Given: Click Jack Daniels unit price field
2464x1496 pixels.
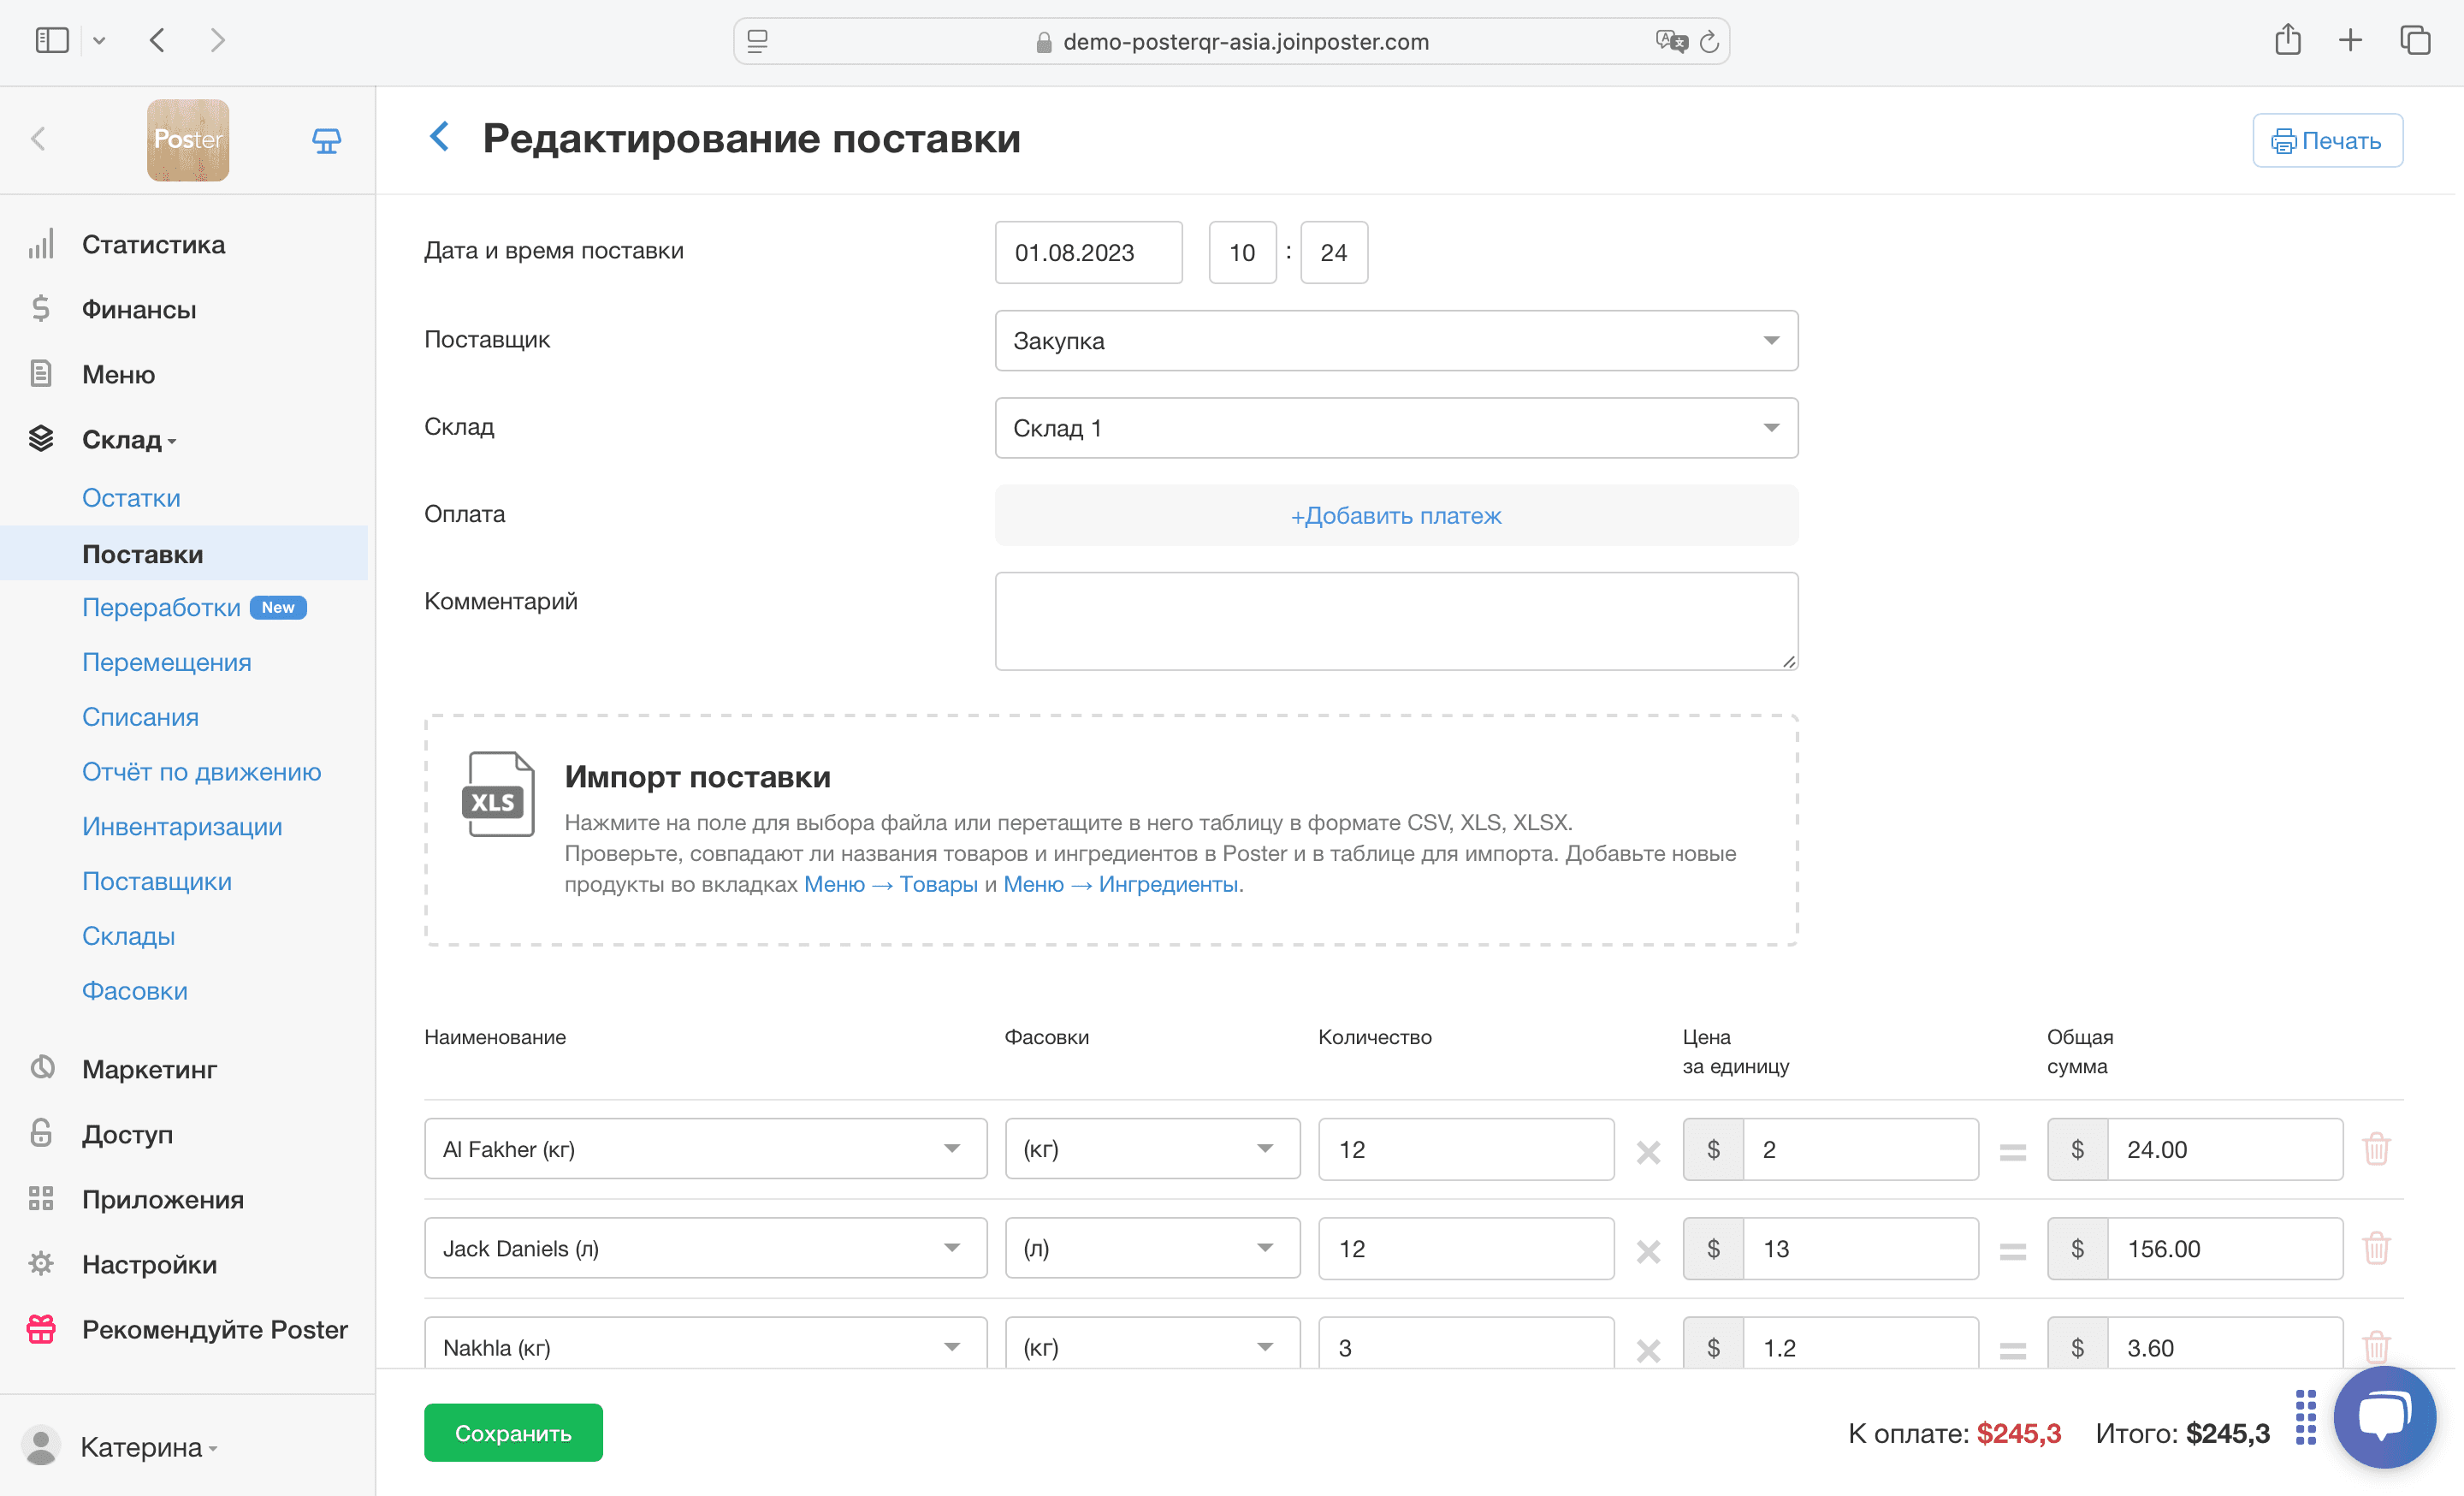Looking at the screenshot, I should point(1860,1248).
